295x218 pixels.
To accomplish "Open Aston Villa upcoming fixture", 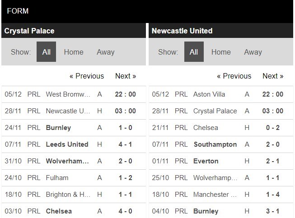I will coord(209,94).
